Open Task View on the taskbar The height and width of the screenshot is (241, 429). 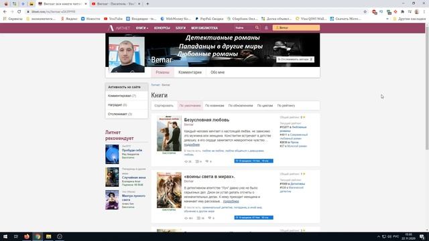(x=16, y=236)
